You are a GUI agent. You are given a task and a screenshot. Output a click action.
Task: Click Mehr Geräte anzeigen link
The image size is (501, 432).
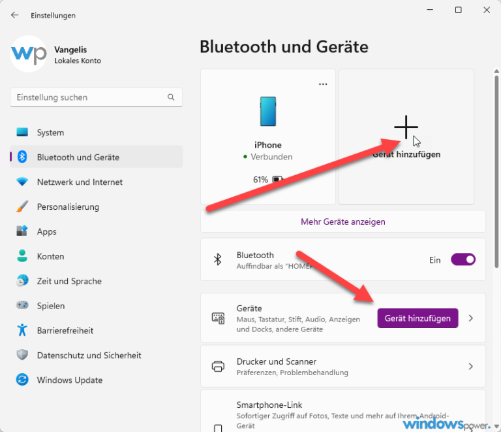tap(343, 222)
